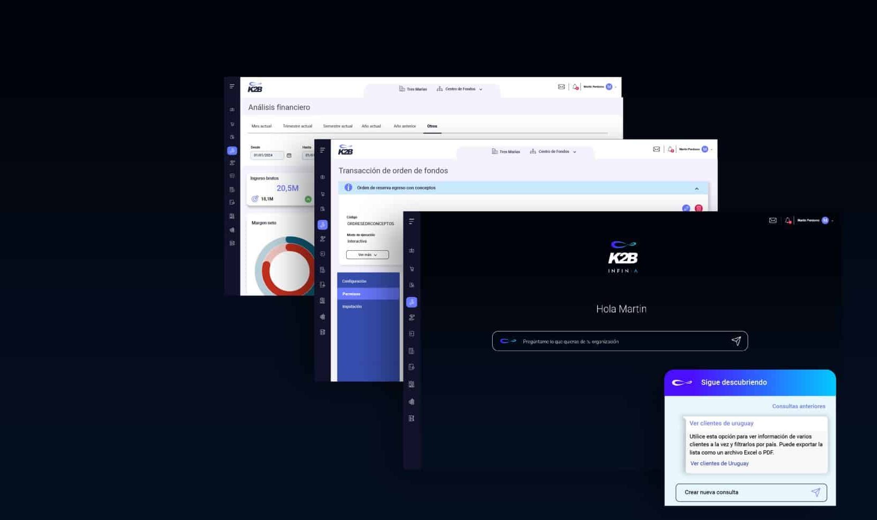Click bar chart sidebar icon in Análisis financiero window

[x=232, y=230]
